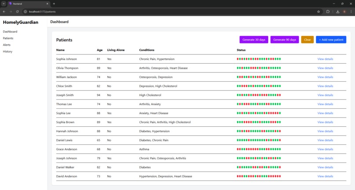Open tab search dropdown arrow
This screenshot has height=190, width=355.
point(4,4)
